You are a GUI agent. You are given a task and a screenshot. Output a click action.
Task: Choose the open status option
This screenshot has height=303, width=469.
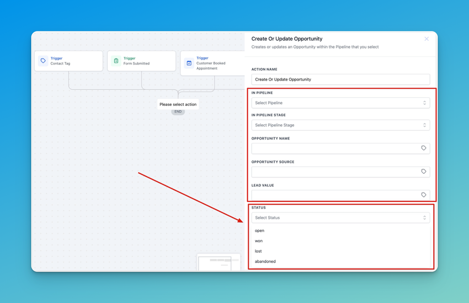click(340, 231)
